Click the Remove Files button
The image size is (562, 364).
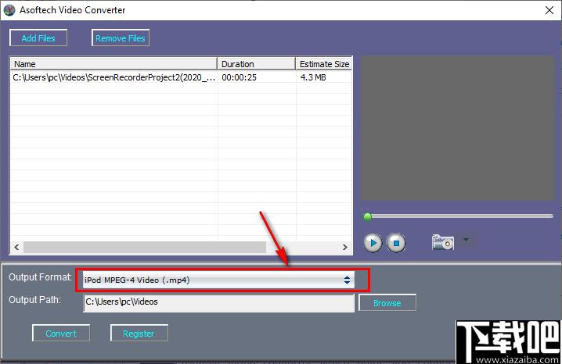[121, 38]
